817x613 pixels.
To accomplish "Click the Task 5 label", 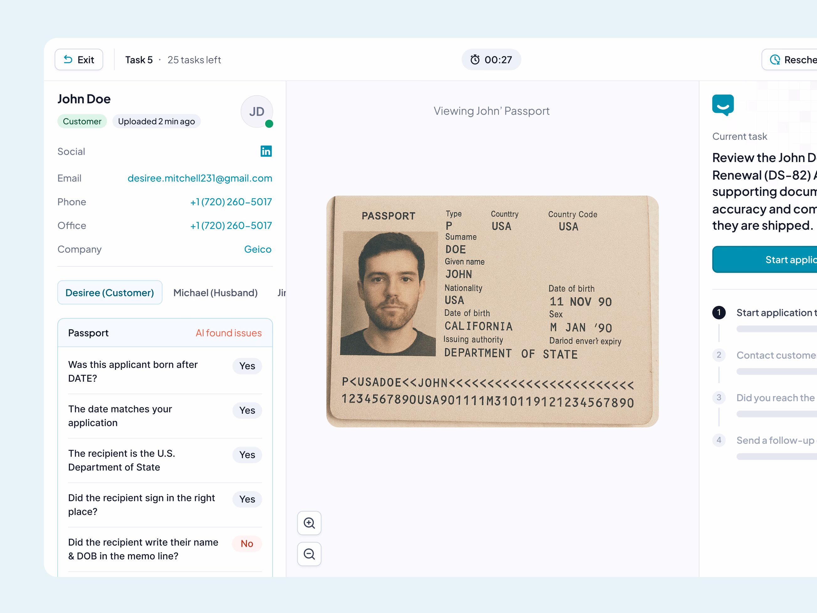I will click(139, 60).
